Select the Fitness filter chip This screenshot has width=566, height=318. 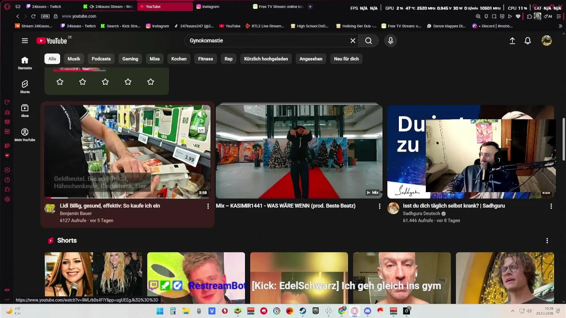tap(206, 59)
